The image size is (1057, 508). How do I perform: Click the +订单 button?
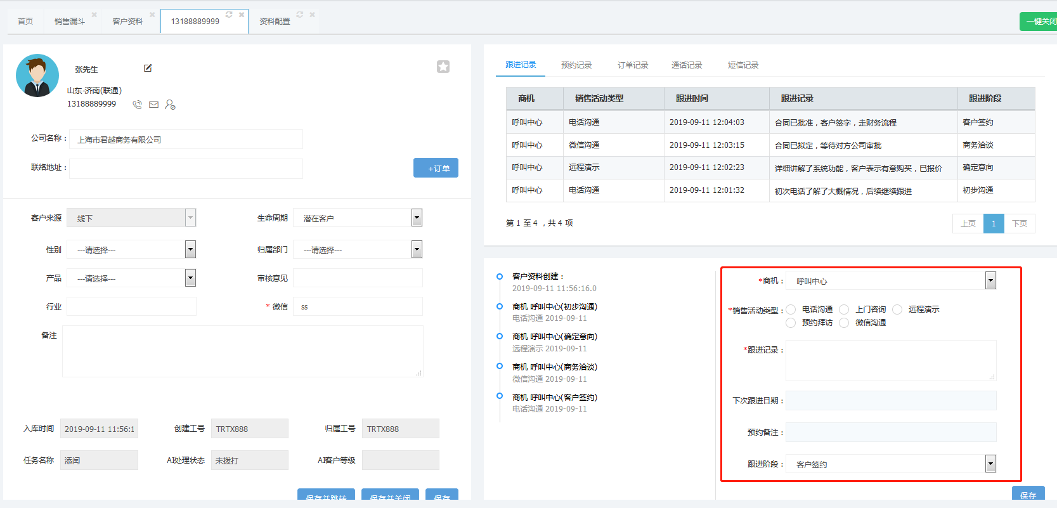click(x=436, y=168)
